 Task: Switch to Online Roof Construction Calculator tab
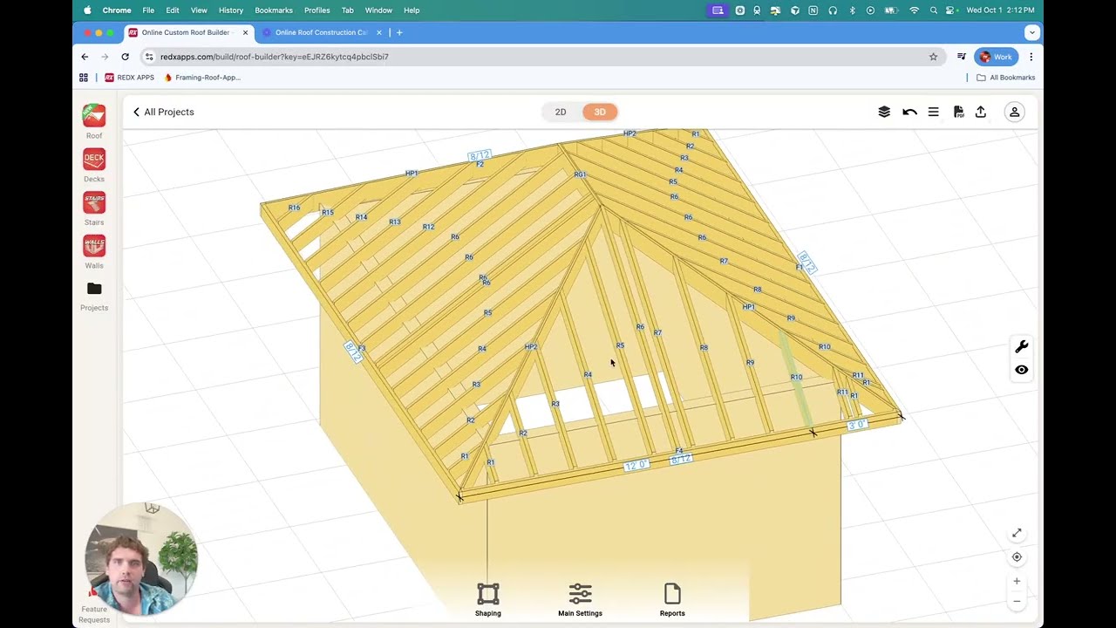322,32
